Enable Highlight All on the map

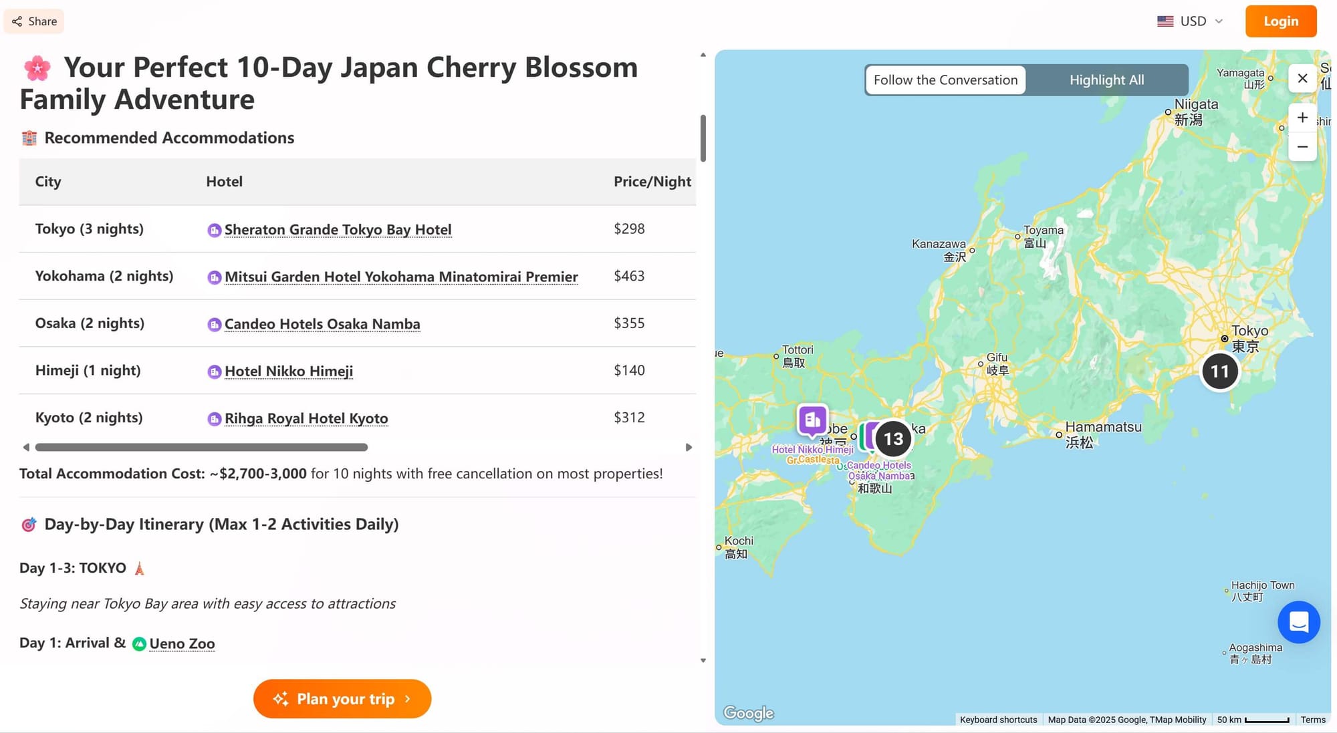pyautogui.click(x=1106, y=80)
